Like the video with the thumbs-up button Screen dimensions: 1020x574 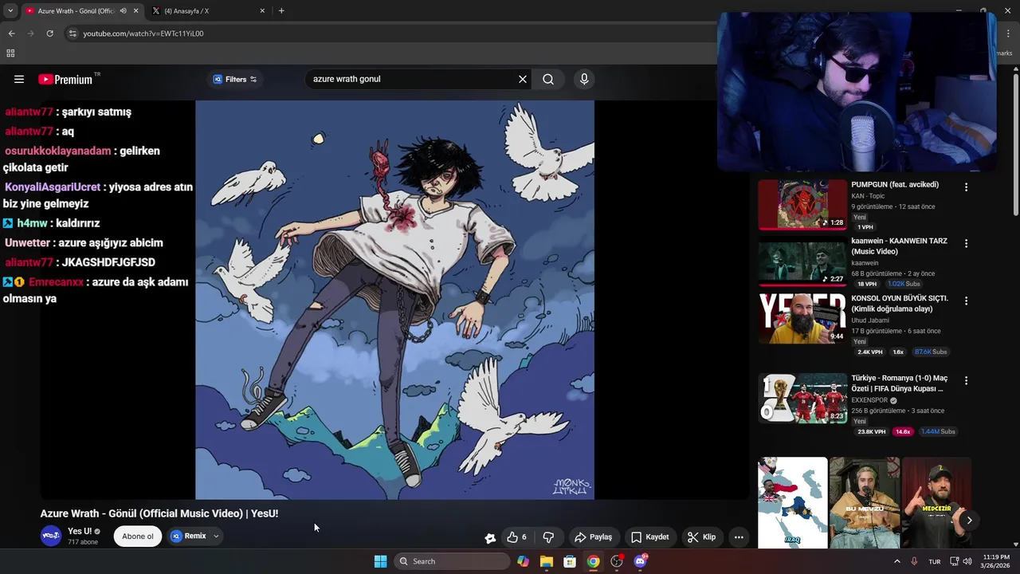click(x=516, y=537)
